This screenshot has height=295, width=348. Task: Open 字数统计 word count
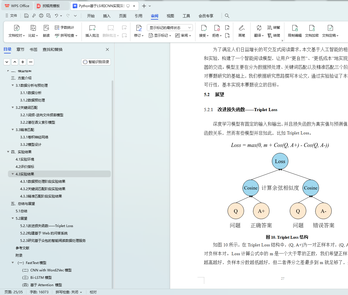pyautogui.click(x=64, y=28)
